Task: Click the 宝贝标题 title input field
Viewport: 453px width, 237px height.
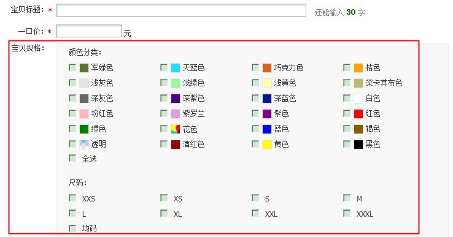Action: (x=181, y=10)
